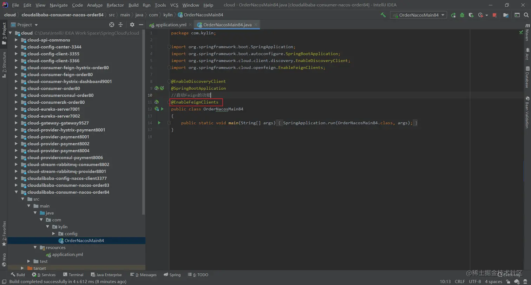Click the read-only lock icon in the status bar

(x=508, y=281)
